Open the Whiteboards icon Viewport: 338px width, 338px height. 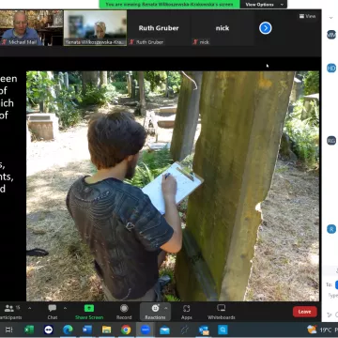[222, 308]
